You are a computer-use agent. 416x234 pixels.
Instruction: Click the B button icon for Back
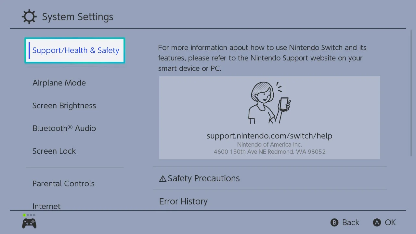[334, 222]
